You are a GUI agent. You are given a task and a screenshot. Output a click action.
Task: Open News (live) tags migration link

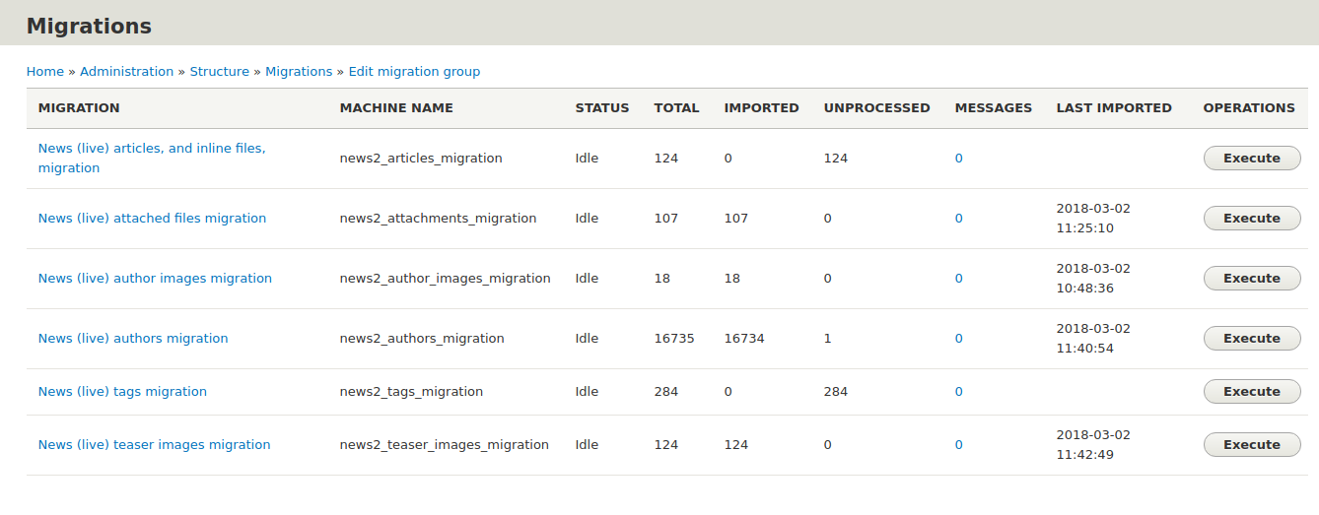122,392
